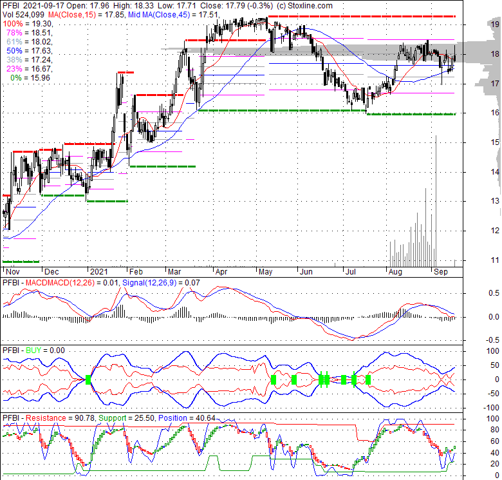Select the '23% = 16.67' Fibonacci level
This screenshot has width=502, height=480.
[x=30, y=68]
